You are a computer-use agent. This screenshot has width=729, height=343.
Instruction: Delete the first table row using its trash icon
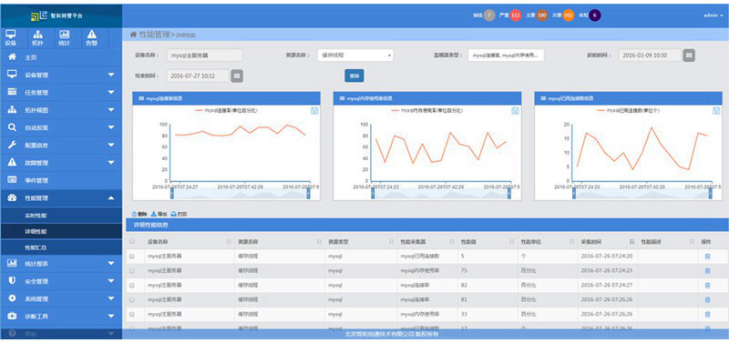707,257
